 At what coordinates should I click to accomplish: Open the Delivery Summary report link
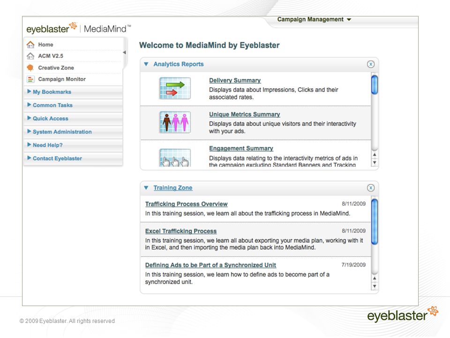(x=235, y=80)
